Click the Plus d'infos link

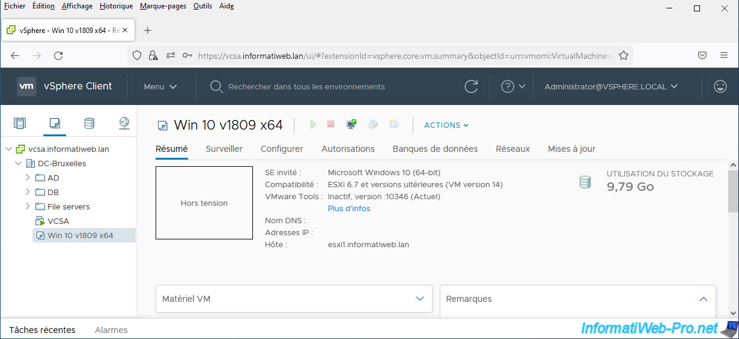(x=349, y=209)
